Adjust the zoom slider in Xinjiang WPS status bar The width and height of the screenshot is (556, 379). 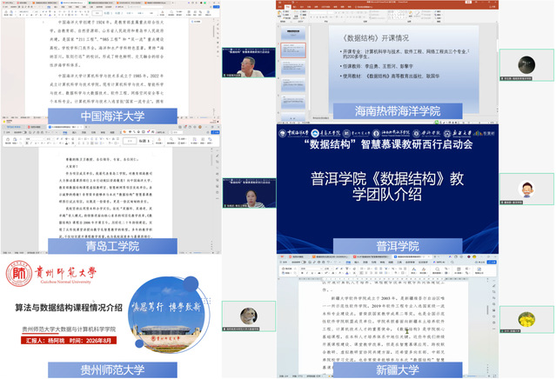pyautogui.click(x=477, y=376)
